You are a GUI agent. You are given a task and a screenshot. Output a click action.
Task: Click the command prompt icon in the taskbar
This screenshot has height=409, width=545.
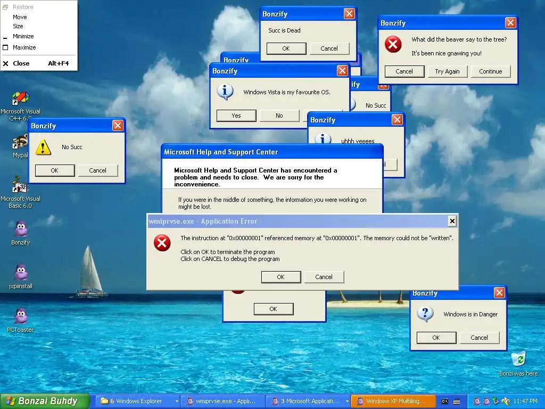(x=444, y=402)
